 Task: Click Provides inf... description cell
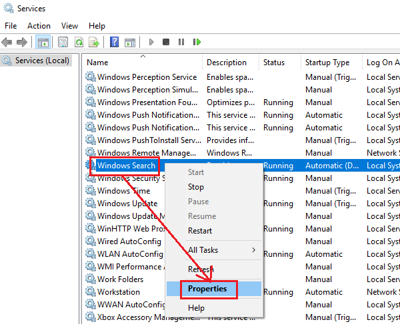coord(230,140)
